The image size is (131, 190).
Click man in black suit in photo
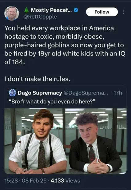coord(95,143)
